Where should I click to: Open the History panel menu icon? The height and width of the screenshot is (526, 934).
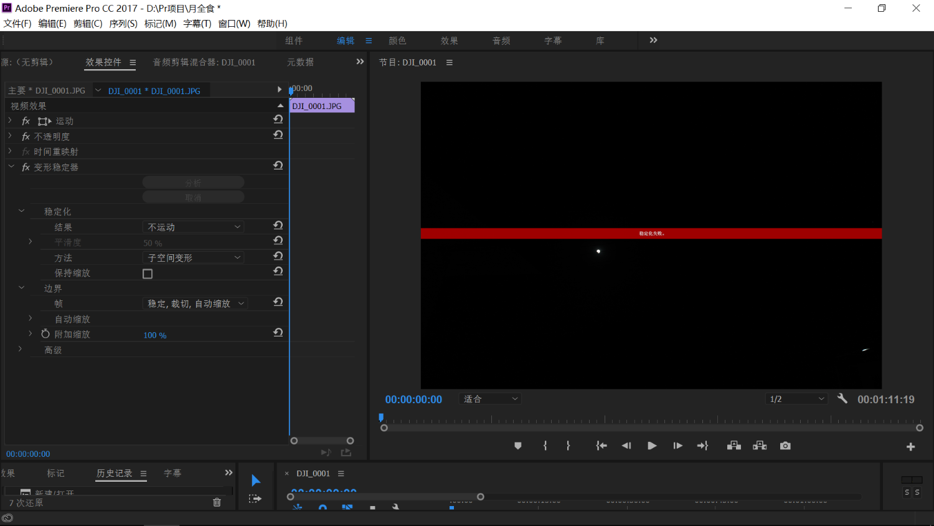point(143,474)
